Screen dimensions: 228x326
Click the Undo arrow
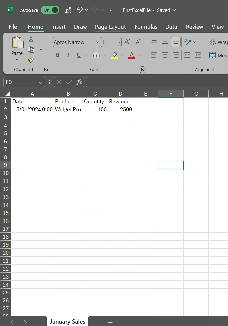pyautogui.click(x=79, y=10)
